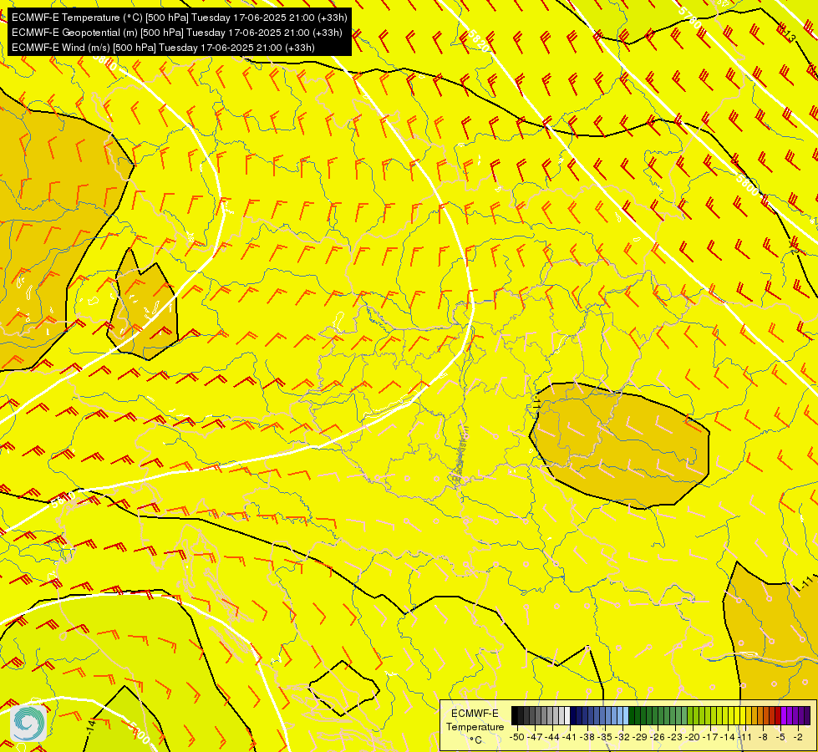Click the -47 value on the legend scale
818x752 pixels.
point(536,738)
